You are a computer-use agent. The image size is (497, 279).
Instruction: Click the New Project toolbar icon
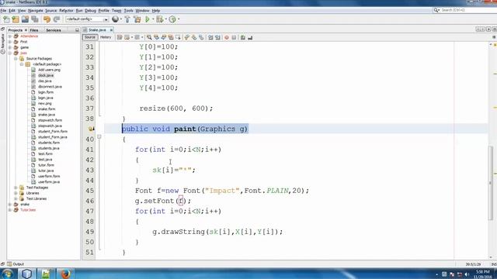tap(16, 19)
